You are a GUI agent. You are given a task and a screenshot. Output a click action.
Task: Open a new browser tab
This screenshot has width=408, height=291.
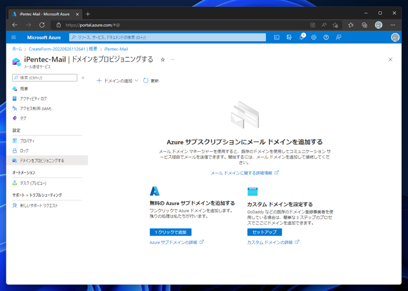pyautogui.click(x=88, y=14)
